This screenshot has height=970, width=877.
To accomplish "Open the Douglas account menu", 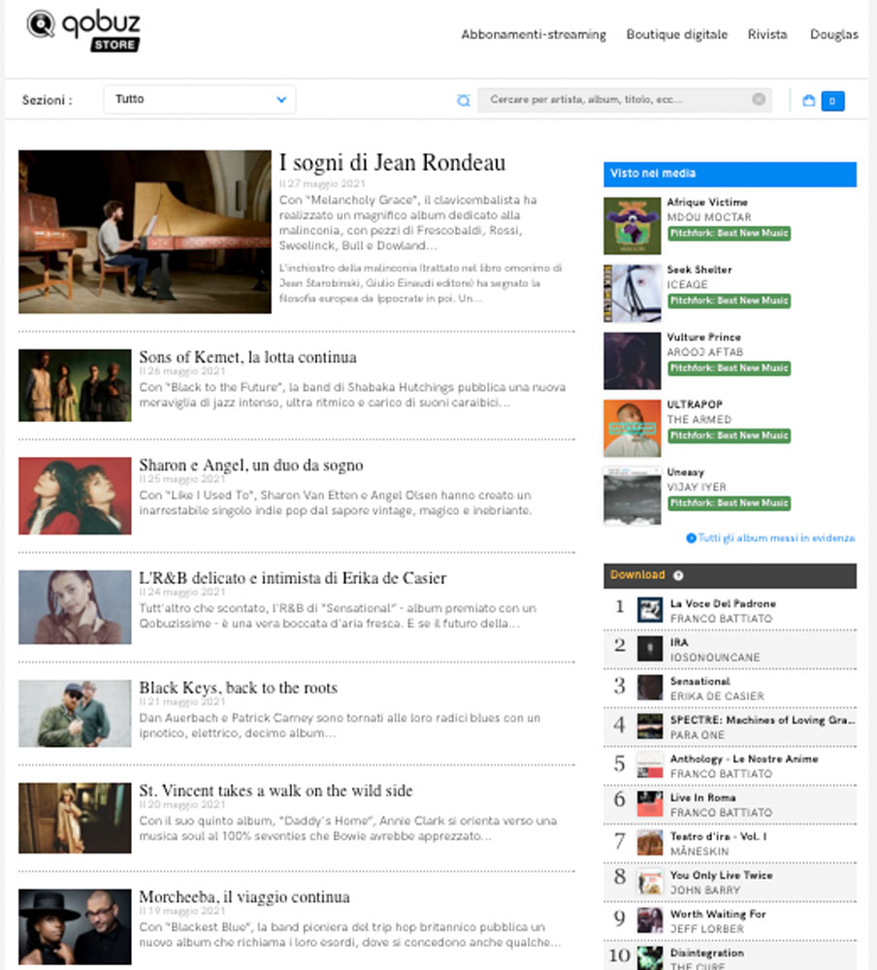I will point(834,35).
